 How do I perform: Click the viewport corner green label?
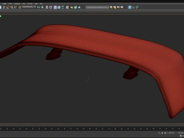[0, 16]
